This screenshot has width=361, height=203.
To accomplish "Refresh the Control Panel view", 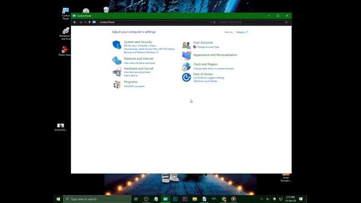I will (214, 22).
